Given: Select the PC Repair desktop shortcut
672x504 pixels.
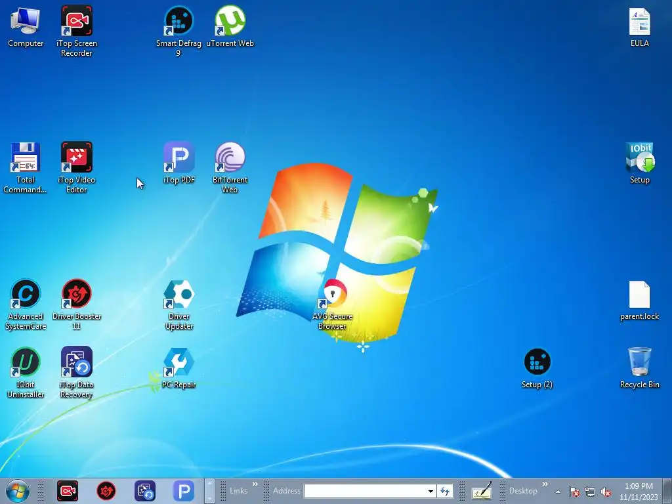Looking at the screenshot, I should pyautogui.click(x=178, y=369).
